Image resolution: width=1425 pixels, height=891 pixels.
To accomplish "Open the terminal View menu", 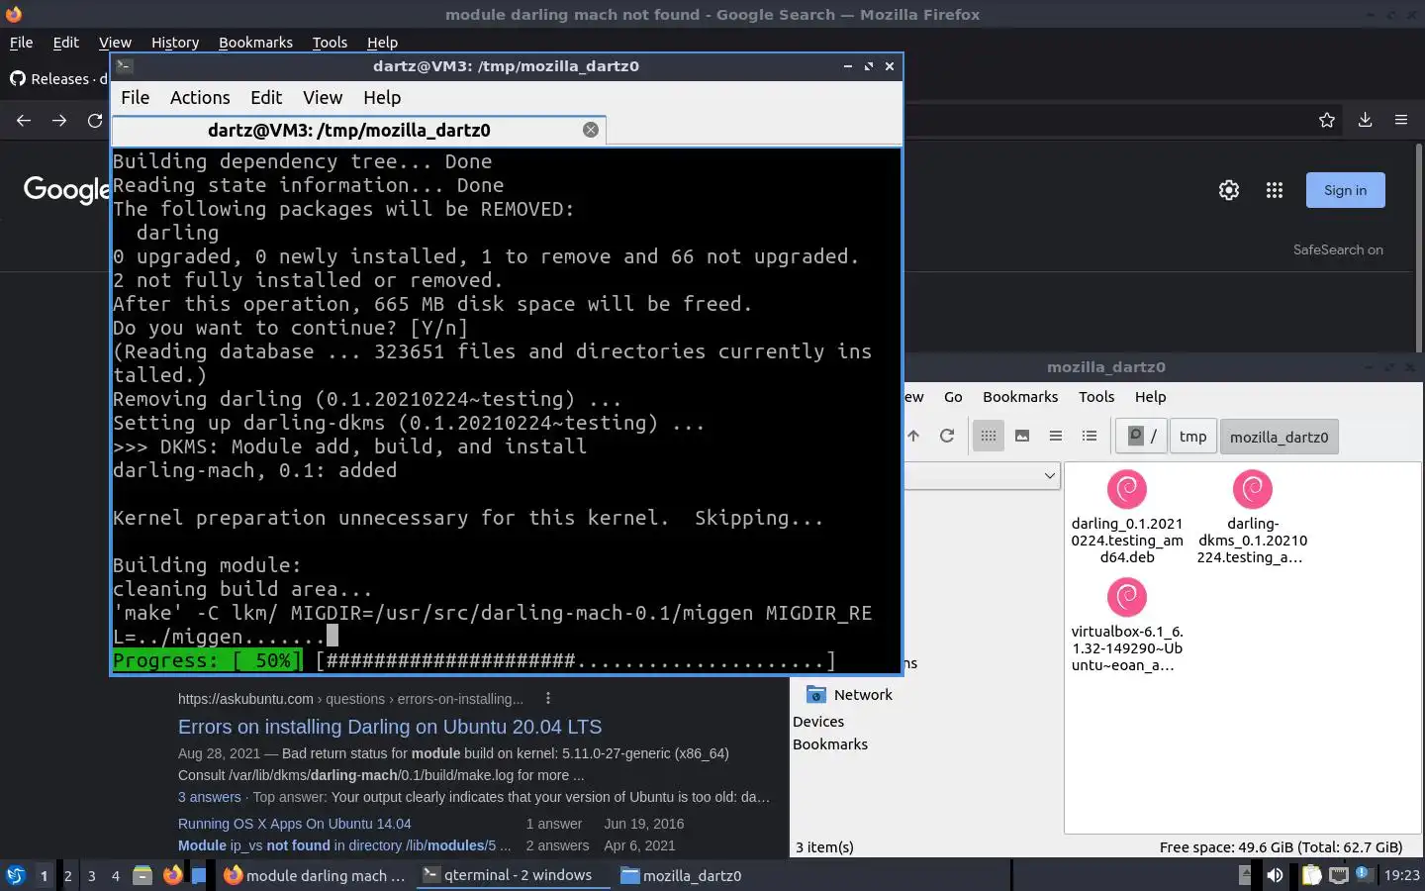I will tap(323, 97).
